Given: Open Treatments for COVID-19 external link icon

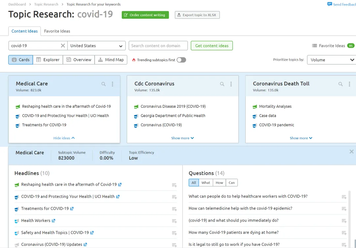Looking at the screenshot, I should (72, 208).
